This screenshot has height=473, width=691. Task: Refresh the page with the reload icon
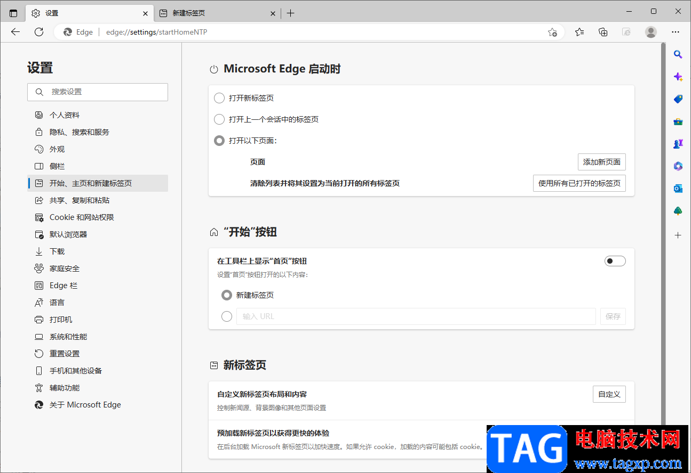39,32
